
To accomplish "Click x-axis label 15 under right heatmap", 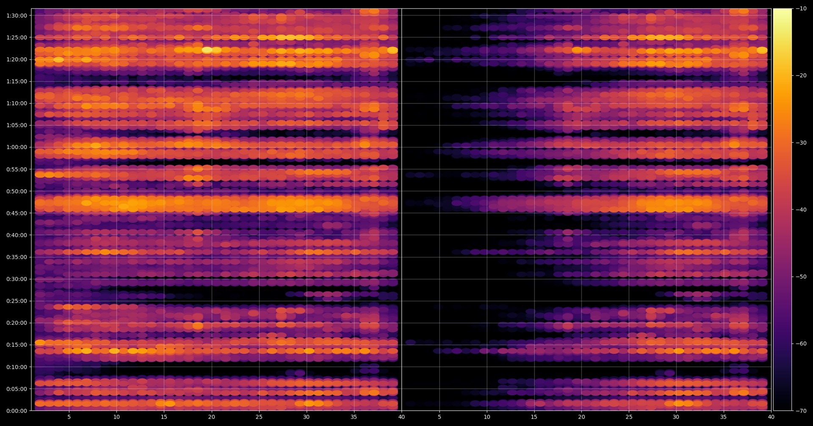I will (534, 417).
